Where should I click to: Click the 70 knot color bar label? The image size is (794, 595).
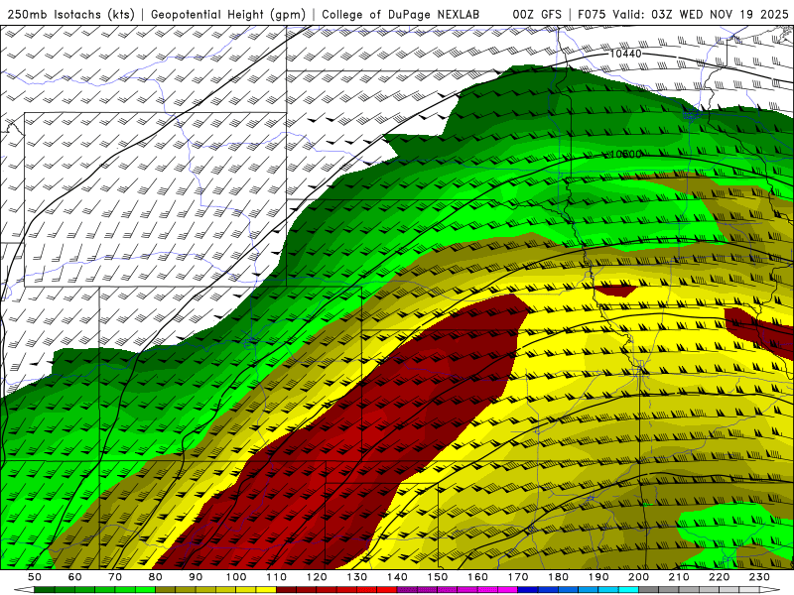tap(115, 577)
